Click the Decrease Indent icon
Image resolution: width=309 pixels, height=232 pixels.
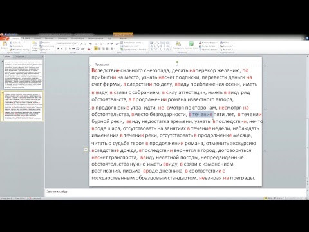coord(108,44)
